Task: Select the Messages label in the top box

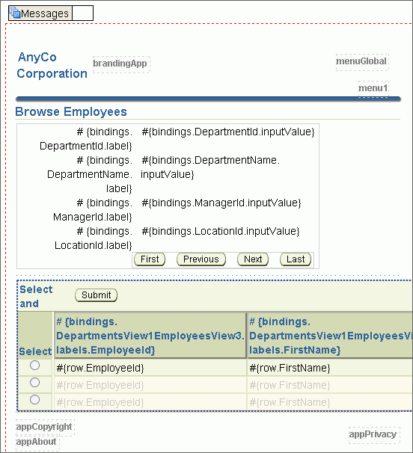Action: 45,13
